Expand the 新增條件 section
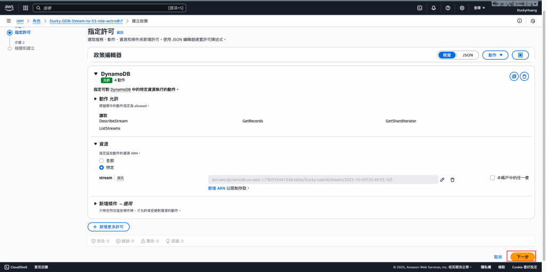The width and height of the screenshot is (546, 272). coord(95,203)
